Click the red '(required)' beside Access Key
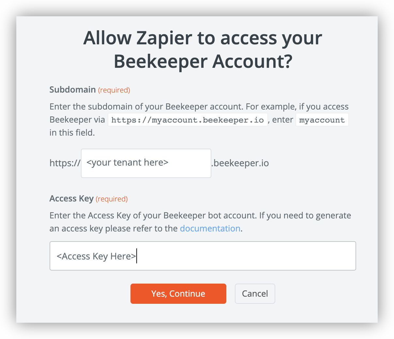This screenshot has height=339, width=394. 112,199
